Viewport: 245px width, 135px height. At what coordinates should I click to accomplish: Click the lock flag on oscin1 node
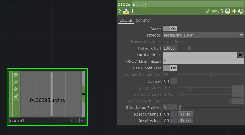(x=16, y=96)
